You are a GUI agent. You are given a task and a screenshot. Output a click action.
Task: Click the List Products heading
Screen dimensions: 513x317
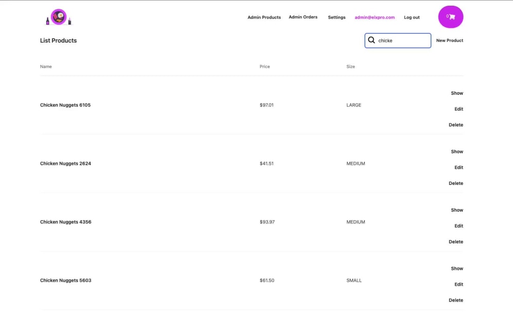click(58, 40)
